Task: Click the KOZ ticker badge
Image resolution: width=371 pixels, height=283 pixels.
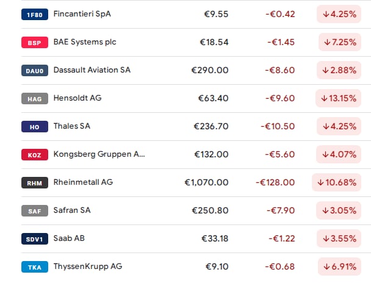Action: [x=35, y=155]
